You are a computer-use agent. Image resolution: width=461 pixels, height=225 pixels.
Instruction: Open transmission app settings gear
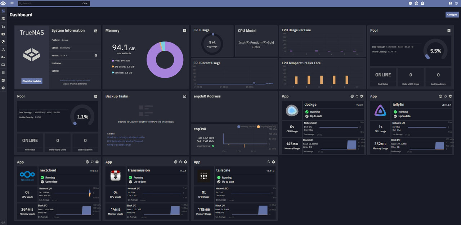185,162
